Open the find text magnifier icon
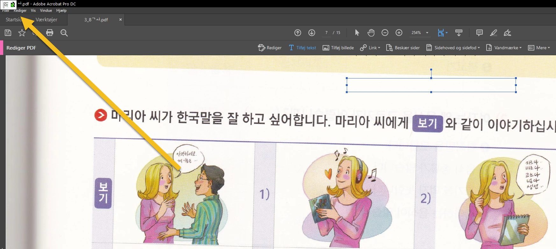The width and height of the screenshot is (556, 249). [x=64, y=33]
